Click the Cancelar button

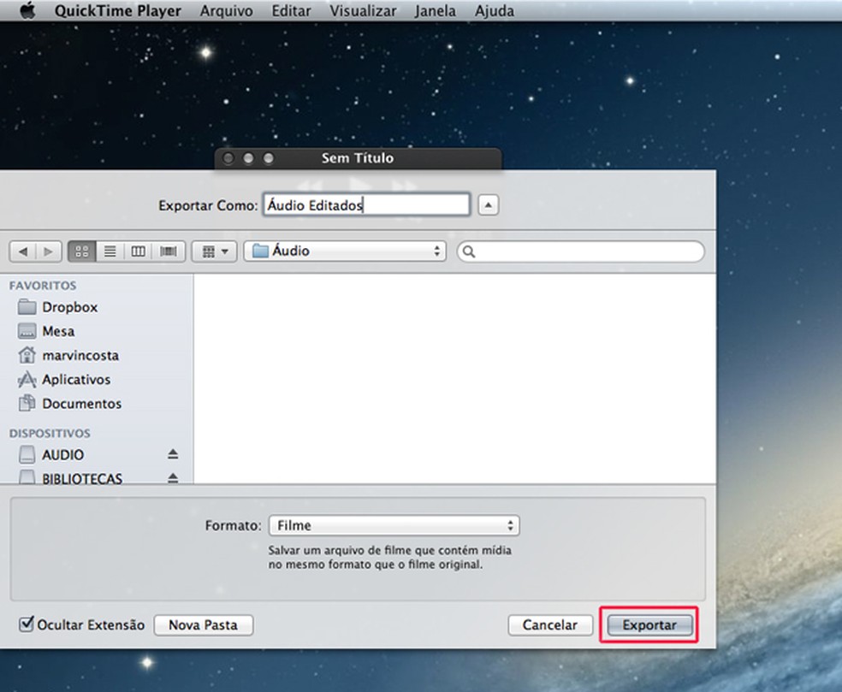(x=550, y=625)
